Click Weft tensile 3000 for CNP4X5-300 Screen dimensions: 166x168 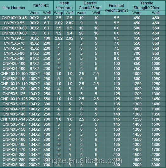156,165
